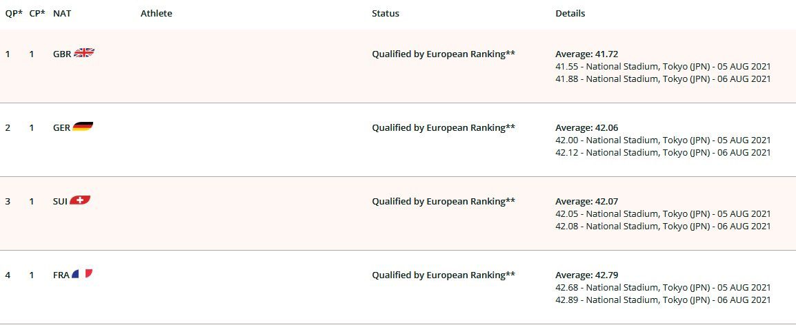796x325 pixels.
Task: Select the QP* column header
Action: click(14, 14)
